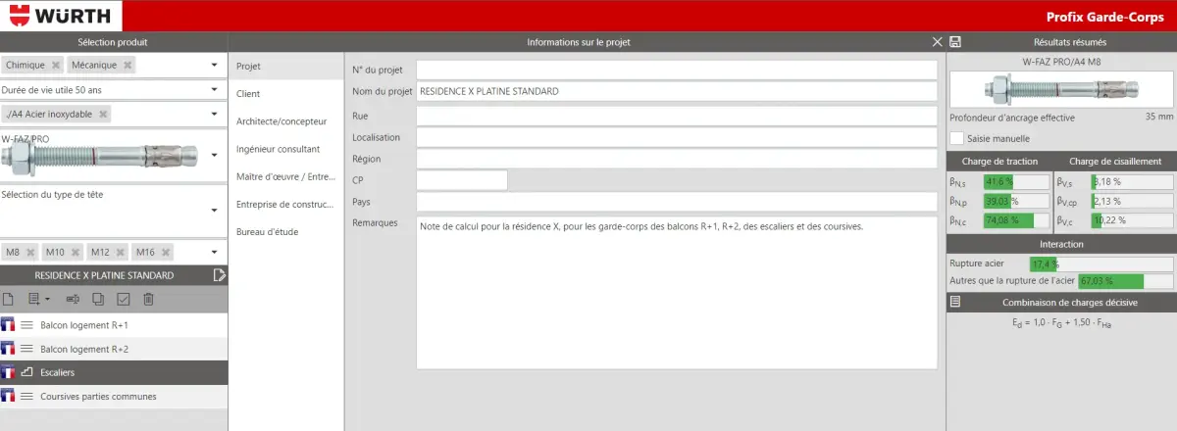Remove the M8 size tag
The height and width of the screenshot is (431, 1177).
(x=29, y=252)
